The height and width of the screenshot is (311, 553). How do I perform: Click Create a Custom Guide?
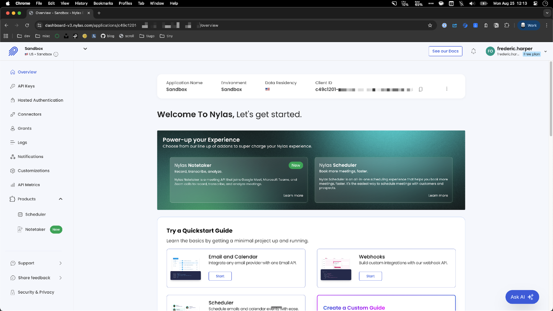tap(354, 308)
